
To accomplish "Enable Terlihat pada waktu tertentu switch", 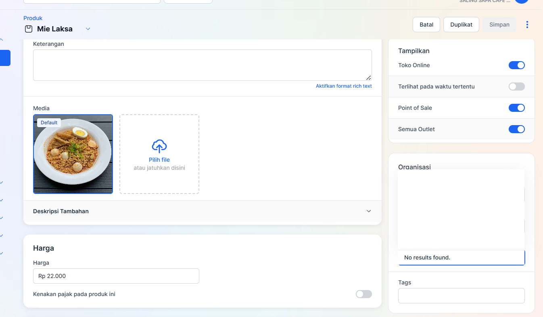I will tap(516, 86).
